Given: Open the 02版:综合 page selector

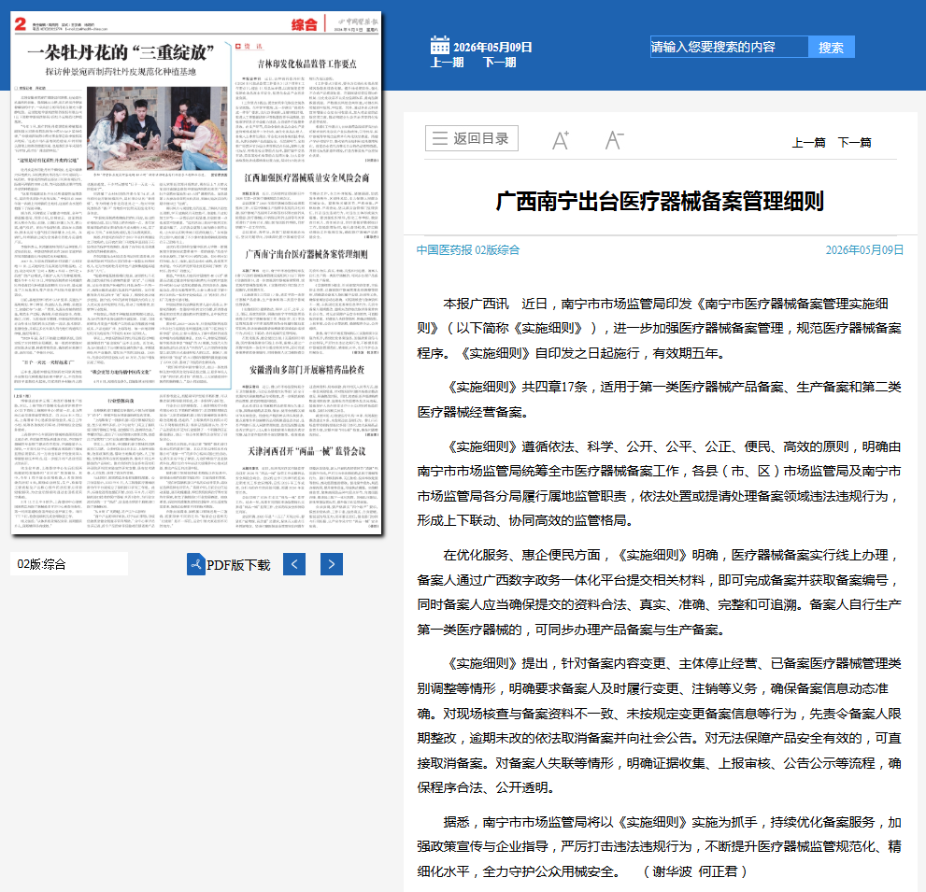Looking at the screenshot, I should pos(69,564).
